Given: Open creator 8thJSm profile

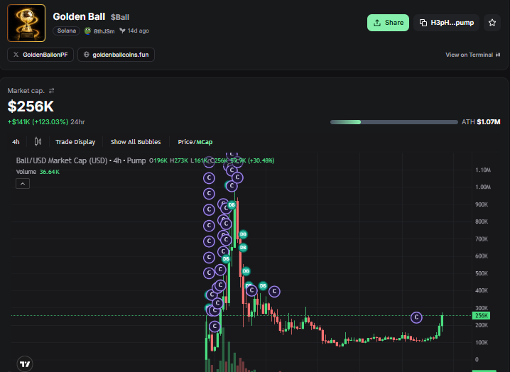Looking at the screenshot, I should (x=104, y=31).
